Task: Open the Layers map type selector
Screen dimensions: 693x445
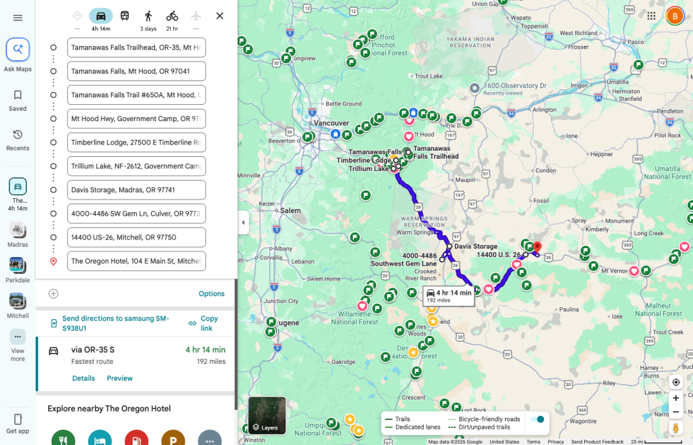Action: click(267, 416)
